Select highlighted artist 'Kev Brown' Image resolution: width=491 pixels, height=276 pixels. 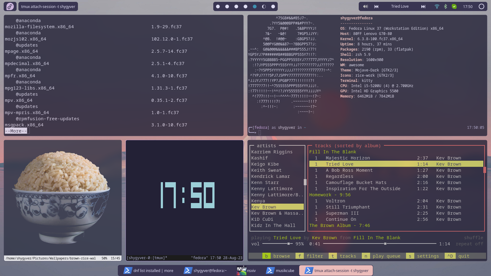(x=277, y=207)
